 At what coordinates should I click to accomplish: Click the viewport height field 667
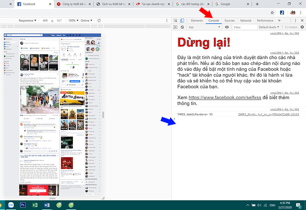pyautogui.click(x=59, y=20)
